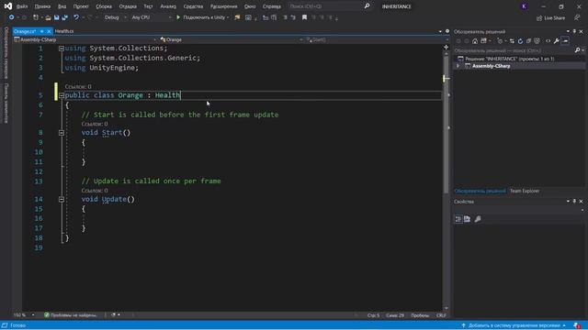Image resolution: width=588 pixels, height=330 pixels.
Task: Toggle auto-hide pin on the Properties panel
Action: click(x=574, y=202)
